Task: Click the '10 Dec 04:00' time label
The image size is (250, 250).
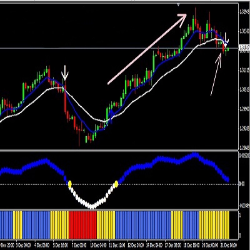Action: tap(98, 244)
